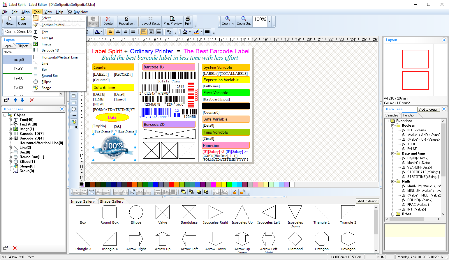Choose Text Art from the Tool menu
The width and height of the screenshot is (449, 260).
coord(59,38)
